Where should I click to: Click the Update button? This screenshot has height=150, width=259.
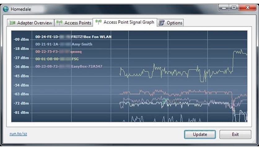click(x=200, y=134)
